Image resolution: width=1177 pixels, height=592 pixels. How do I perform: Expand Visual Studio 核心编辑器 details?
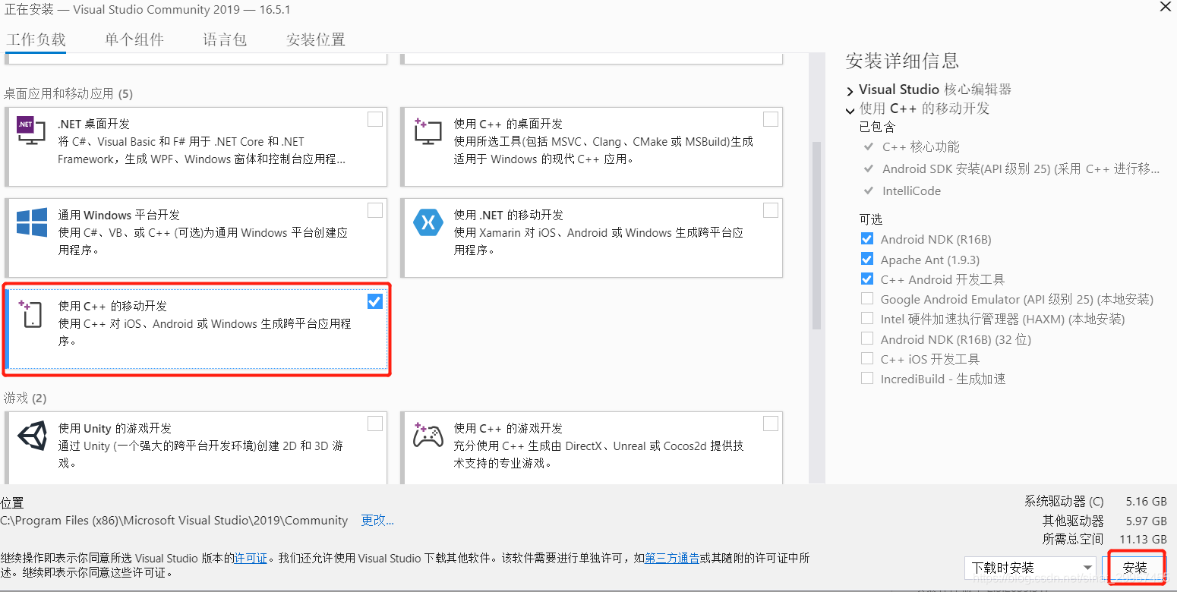coord(850,90)
